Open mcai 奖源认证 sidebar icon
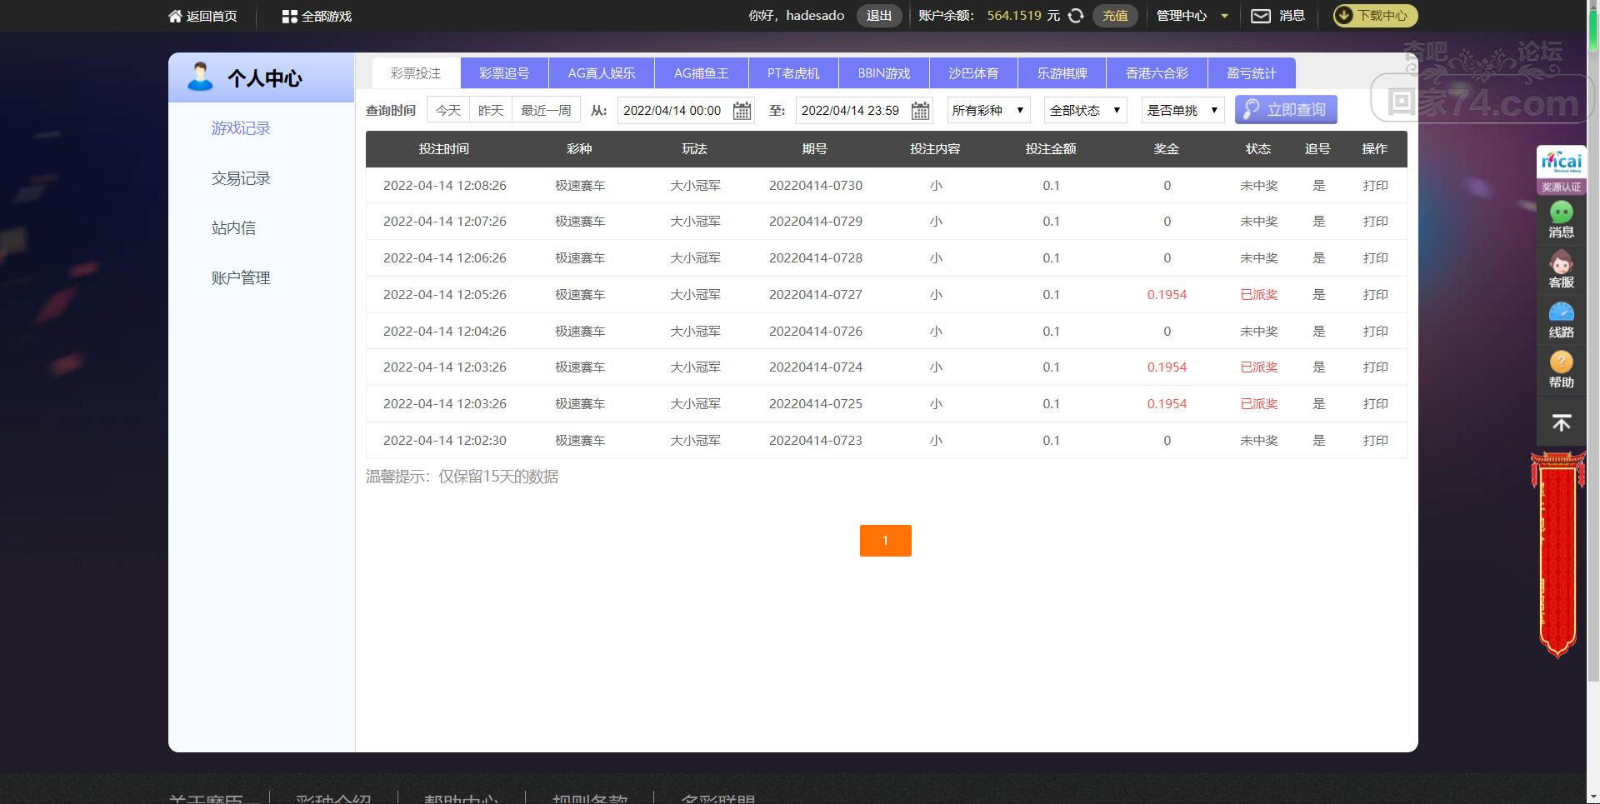1600x804 pixels. tap(1562, 170)
